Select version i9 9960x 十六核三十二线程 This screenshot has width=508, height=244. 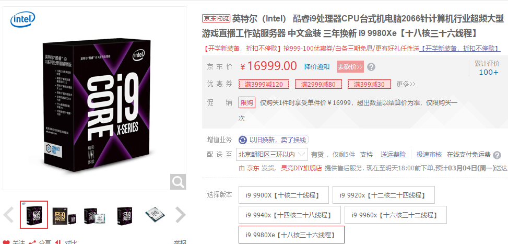point(396,215)
